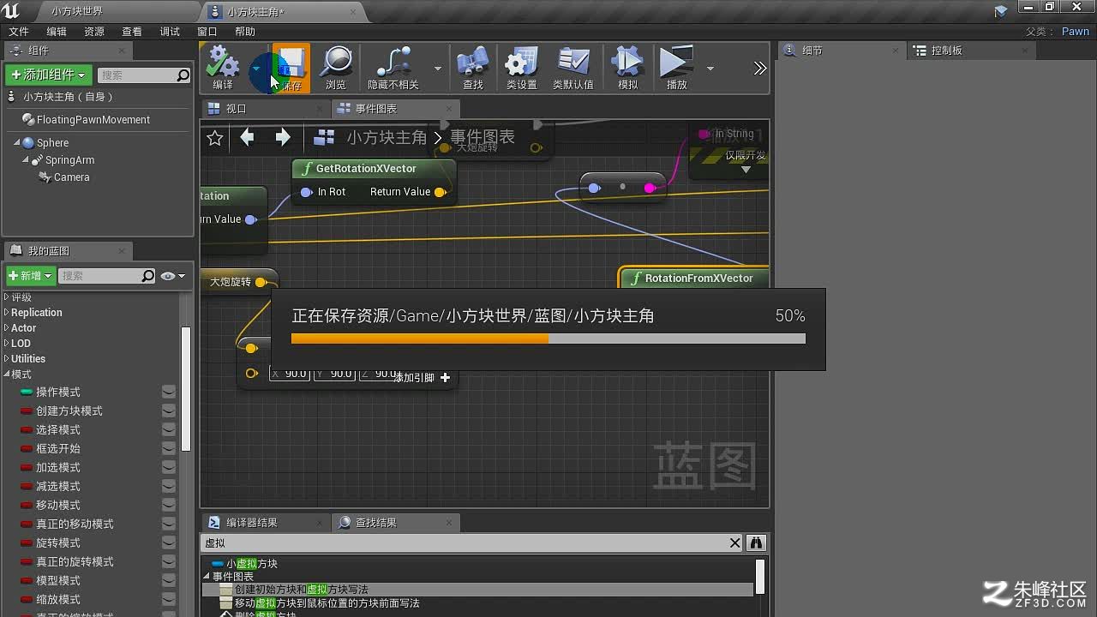Open the Add Component (添加组件) dropdown
Viewport: 1097px width, 617px height.
coord(49,75)
